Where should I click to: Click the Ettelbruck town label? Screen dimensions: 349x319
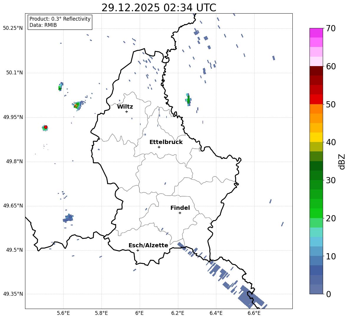166,142
